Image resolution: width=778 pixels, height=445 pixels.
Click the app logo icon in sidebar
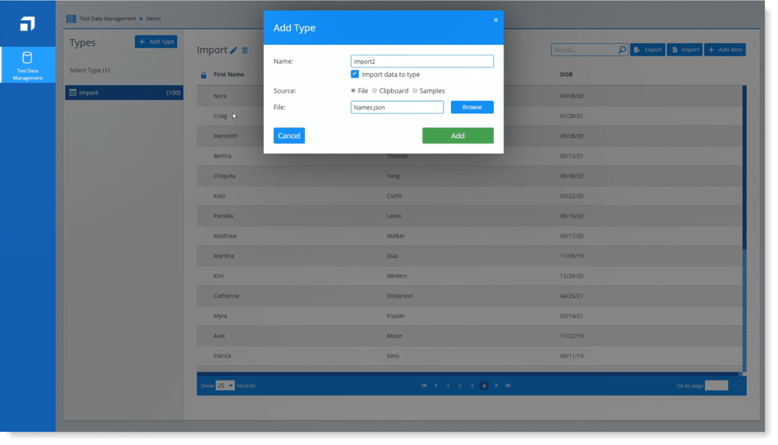point(27,24)
